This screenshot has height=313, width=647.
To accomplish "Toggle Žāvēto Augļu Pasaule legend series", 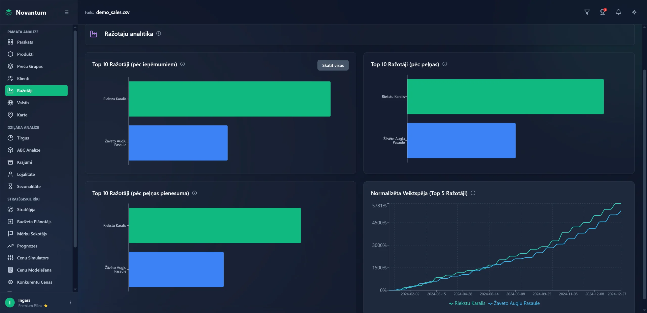I will (514, 303).
